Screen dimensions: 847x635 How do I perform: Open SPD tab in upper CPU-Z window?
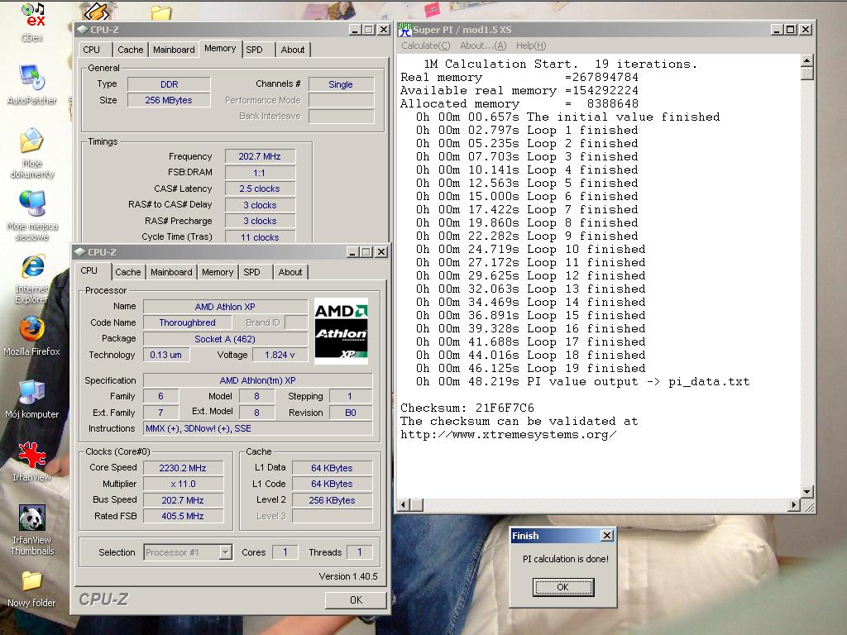254,50
